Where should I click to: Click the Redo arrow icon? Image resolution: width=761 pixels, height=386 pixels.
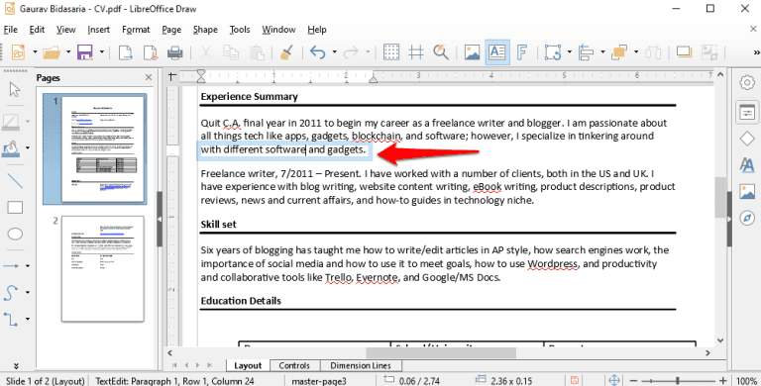(351, 52)
